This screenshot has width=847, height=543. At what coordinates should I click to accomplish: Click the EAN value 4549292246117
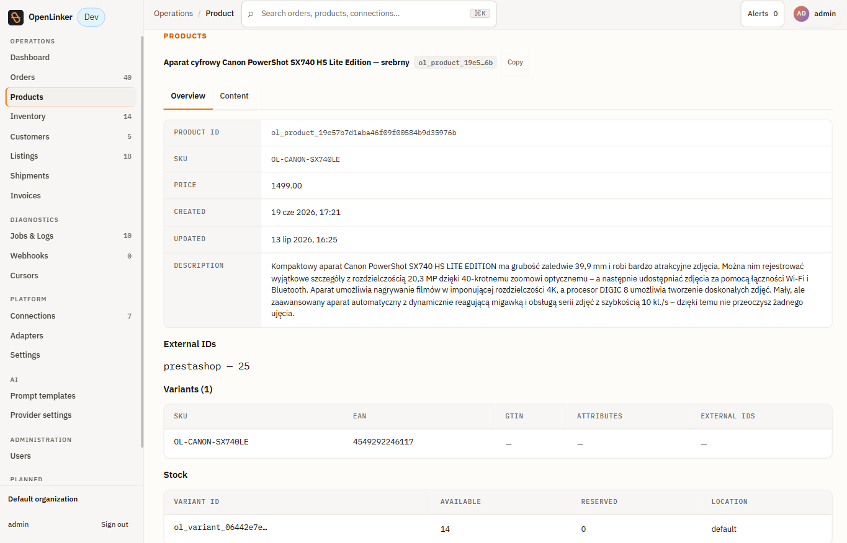click(383, 442)
